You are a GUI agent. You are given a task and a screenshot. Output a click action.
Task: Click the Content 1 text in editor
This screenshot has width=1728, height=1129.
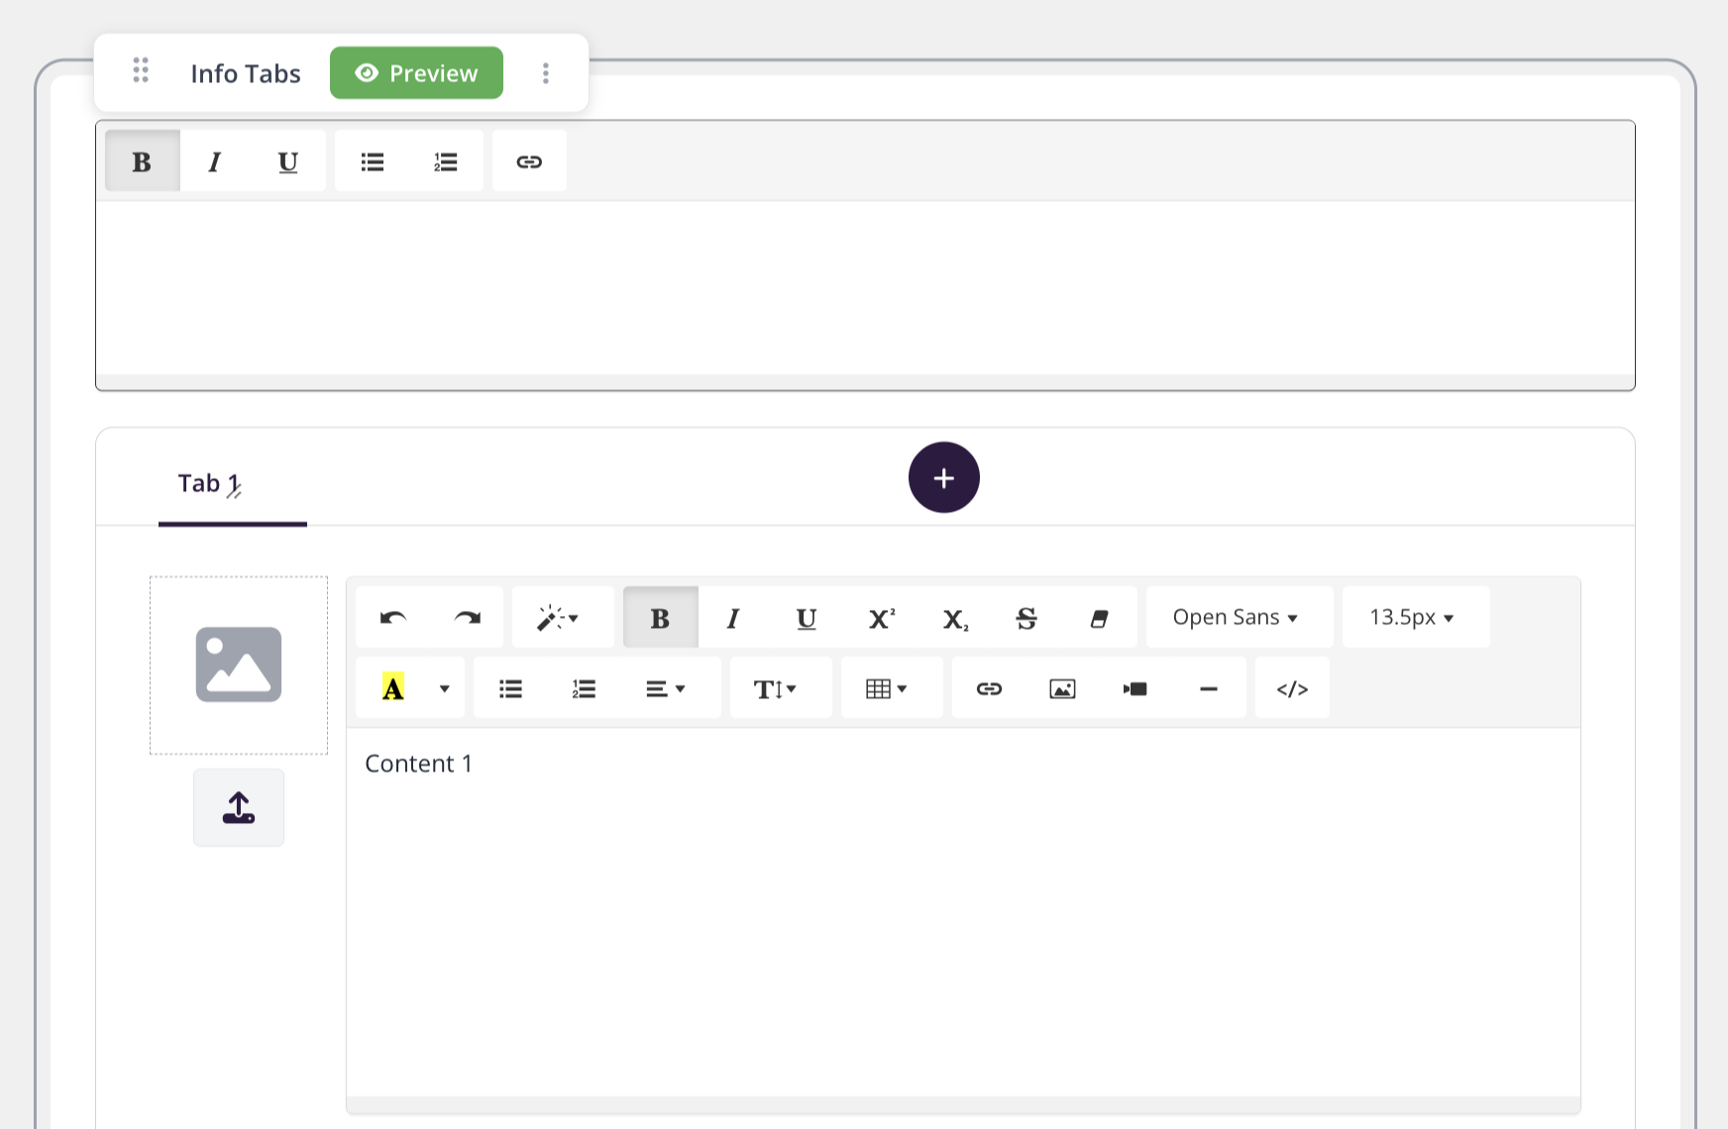tap(418, 764)
